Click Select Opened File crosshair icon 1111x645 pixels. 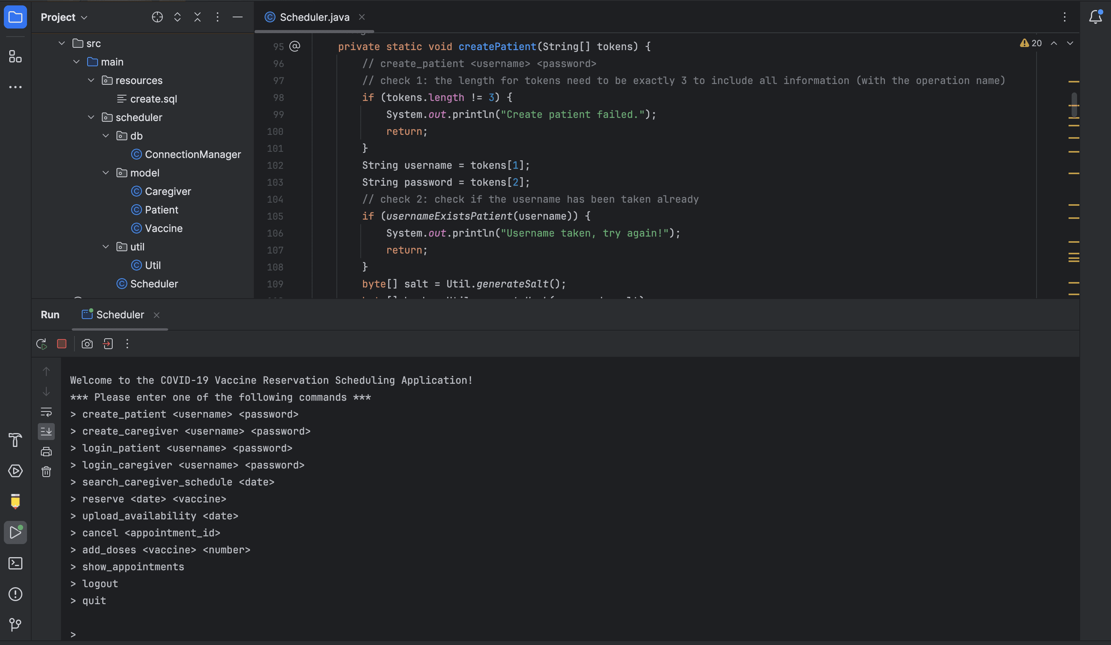click(x=157, y=17)
